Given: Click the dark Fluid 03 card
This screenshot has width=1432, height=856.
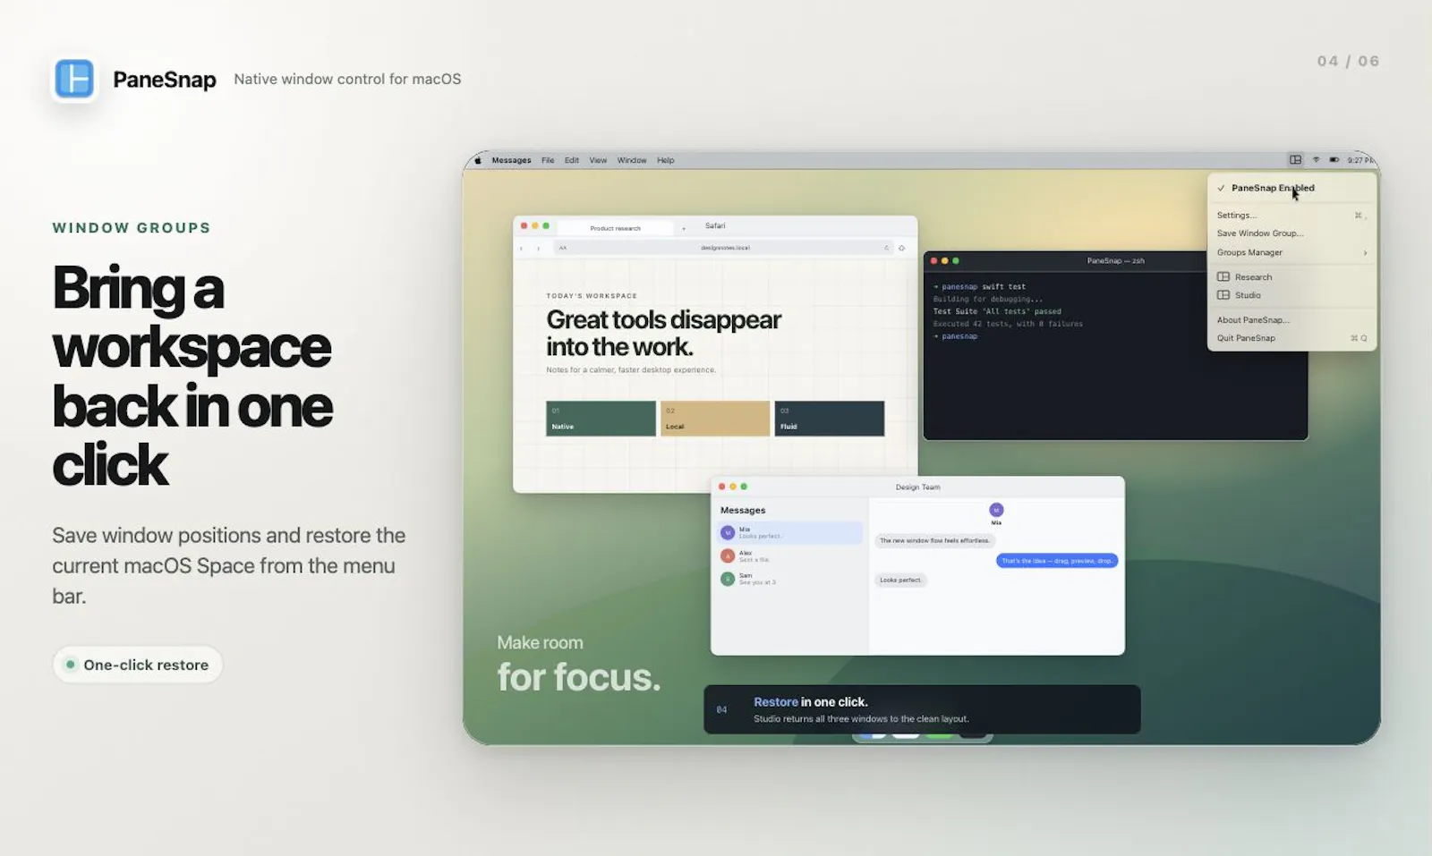Looking at the screenshot, I should (x=829, y=418).
